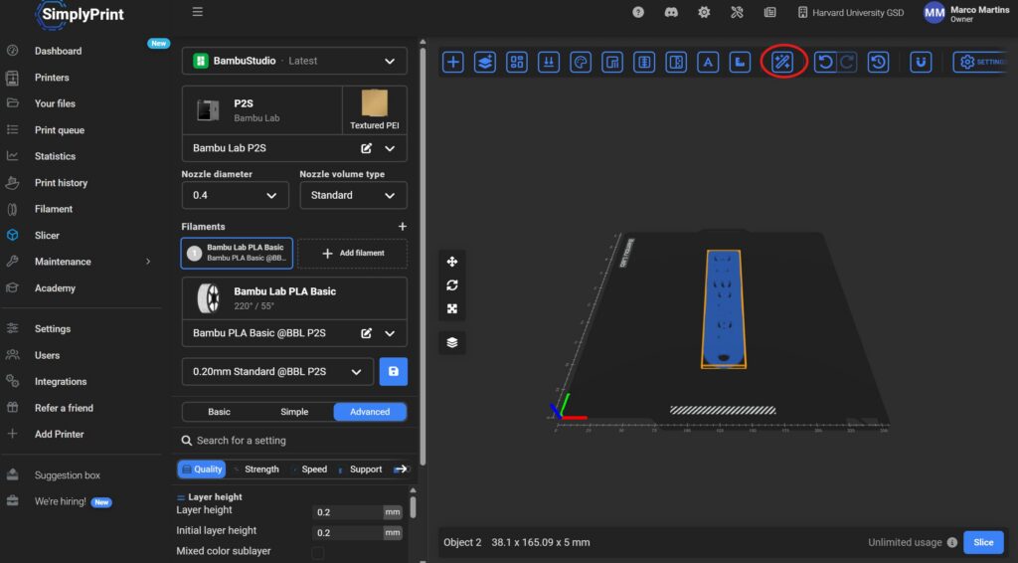Click the magic wand auto tool
This screenshot has height=563, width=1018.
782,63
